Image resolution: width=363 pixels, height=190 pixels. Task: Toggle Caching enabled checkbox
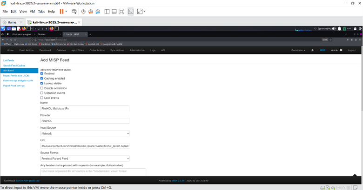pos(42,79)
